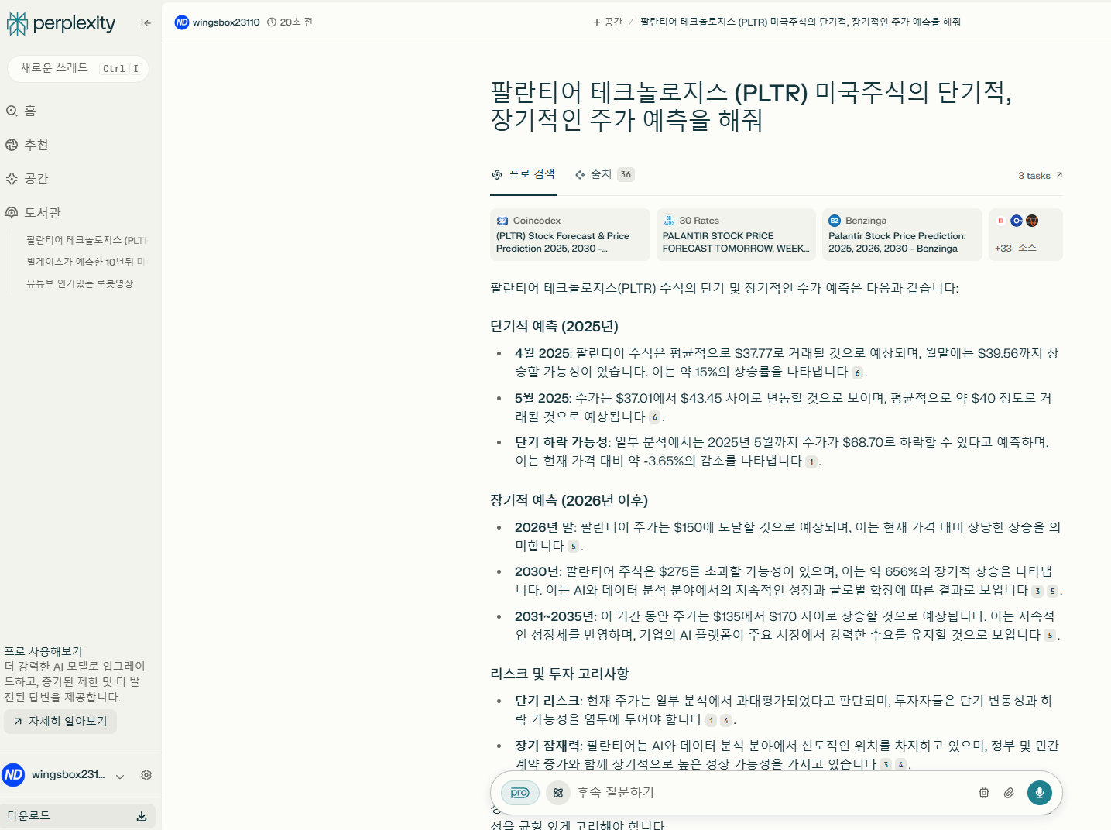Switch to 프로 검색 tab

pos(524,174)
